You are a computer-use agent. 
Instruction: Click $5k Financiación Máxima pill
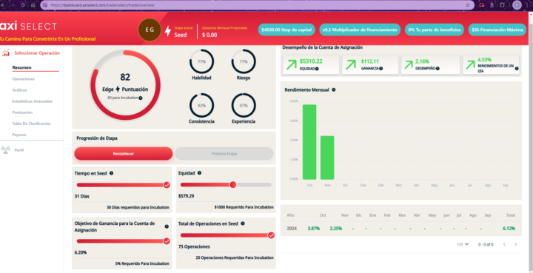point(497,30)
